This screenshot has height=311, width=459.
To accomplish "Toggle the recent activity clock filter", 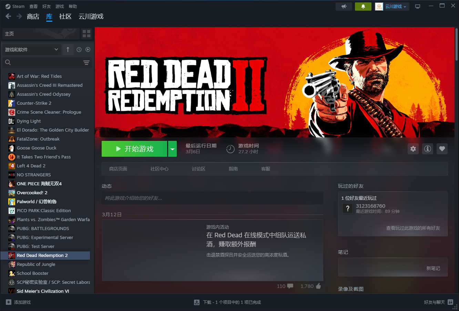I will tap(79, 50).
